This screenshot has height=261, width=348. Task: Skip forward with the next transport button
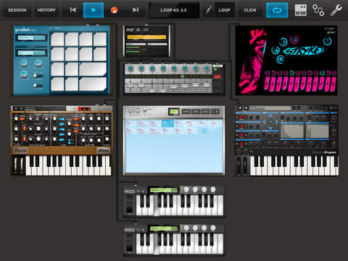click(x=136, y=10)
